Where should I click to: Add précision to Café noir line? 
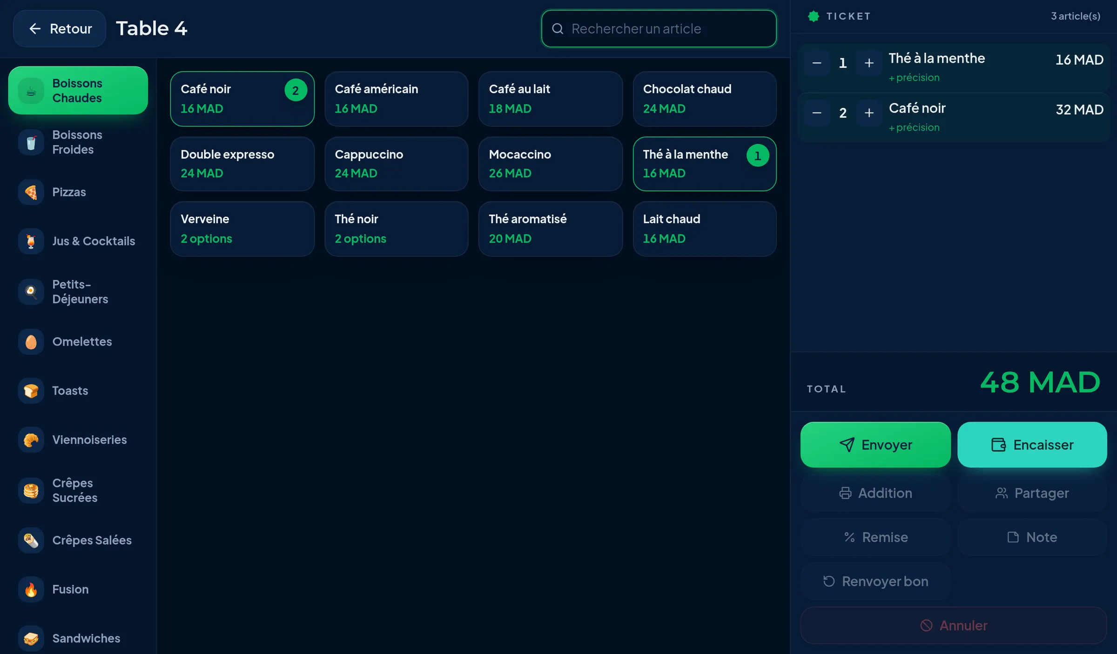[914, 127]
